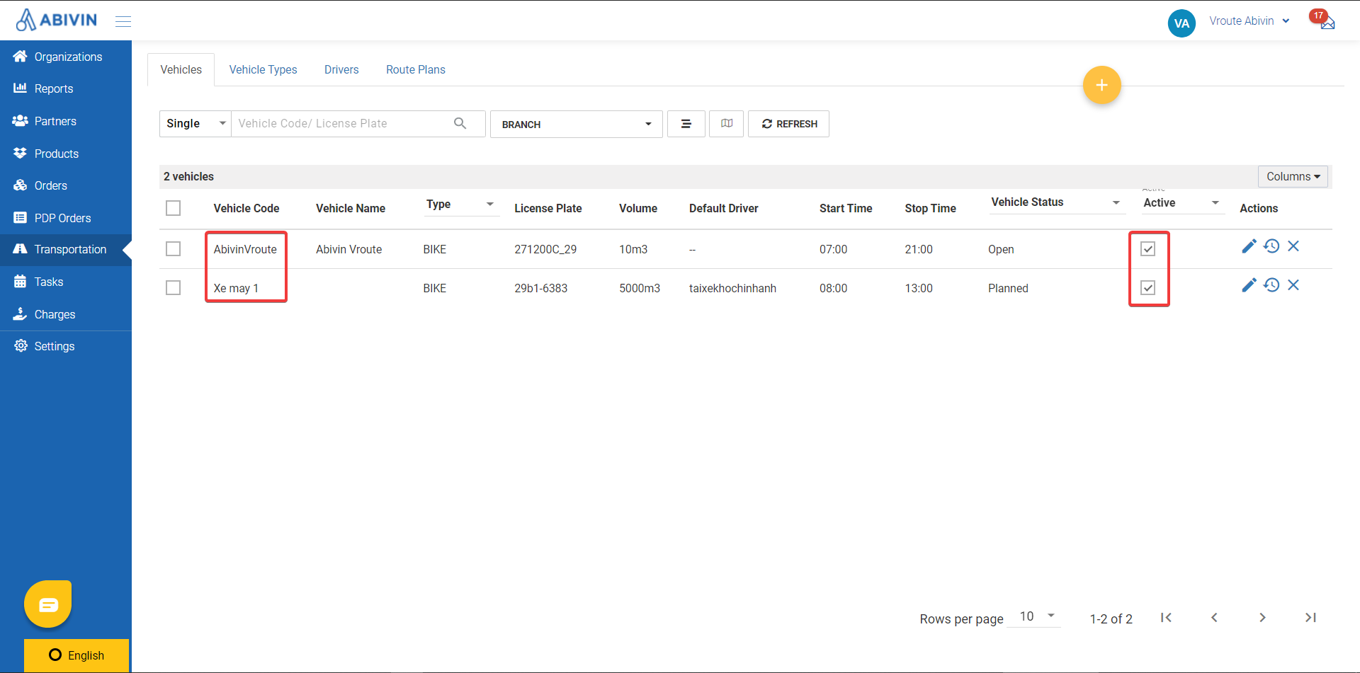Open Charges in the sidebar

(x=66, y=314)
